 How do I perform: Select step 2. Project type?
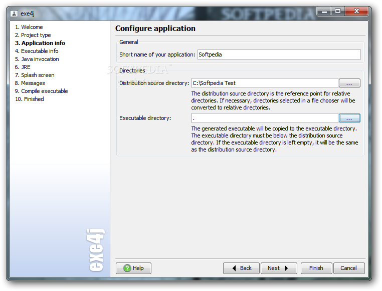coord(33,35)
